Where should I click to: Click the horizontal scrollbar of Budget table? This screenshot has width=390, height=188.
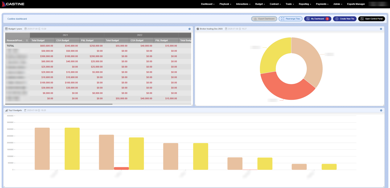pos(59,104)
